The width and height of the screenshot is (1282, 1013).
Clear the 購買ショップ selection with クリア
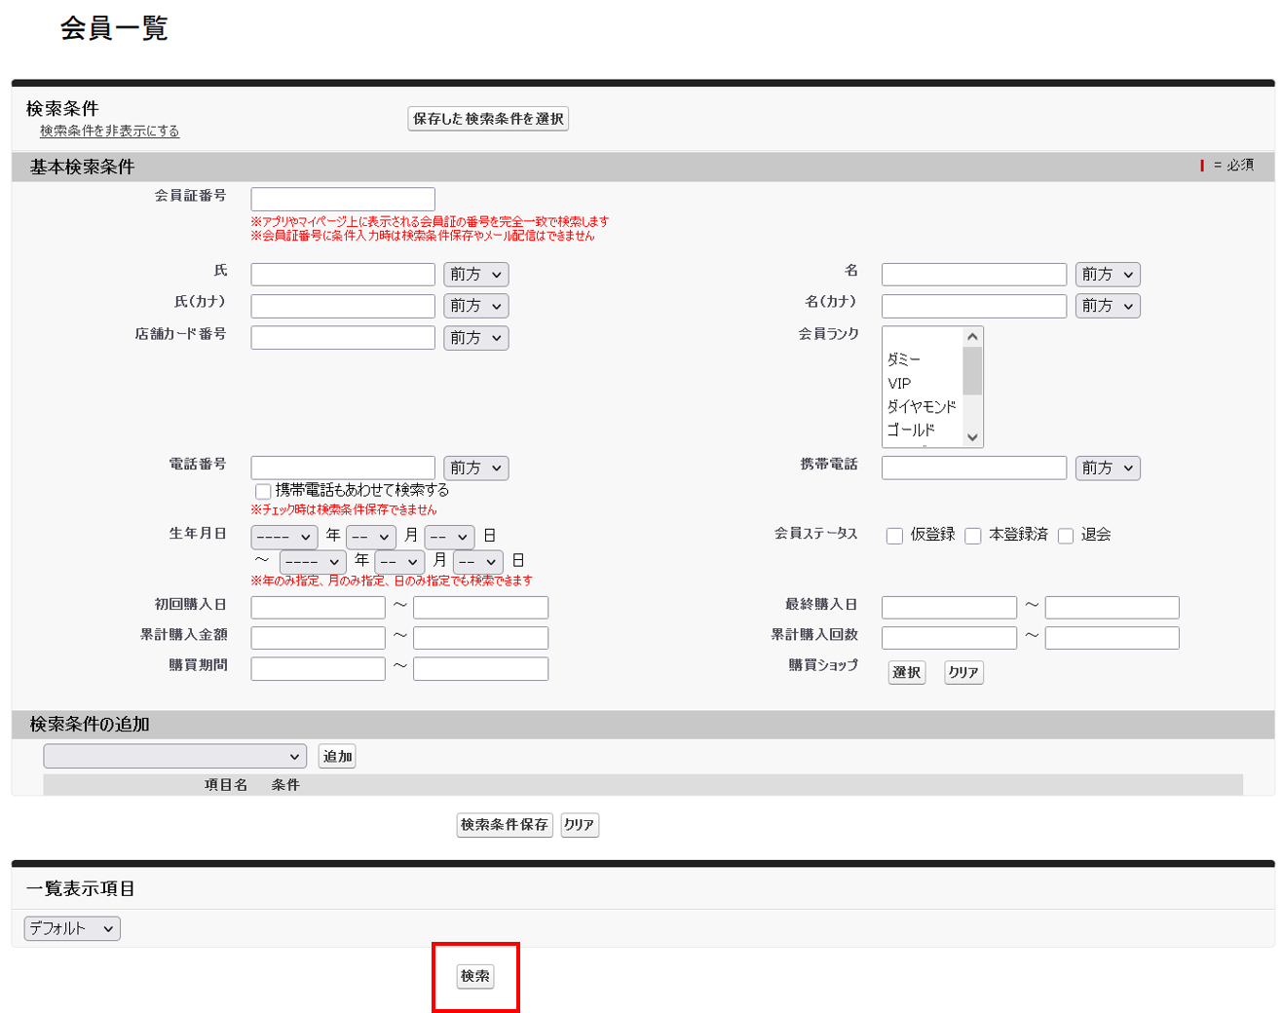(961, 672)
